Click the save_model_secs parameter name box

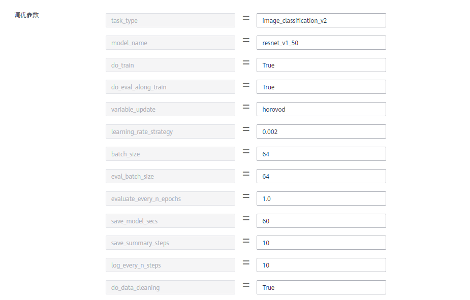[x=170, y=221]
